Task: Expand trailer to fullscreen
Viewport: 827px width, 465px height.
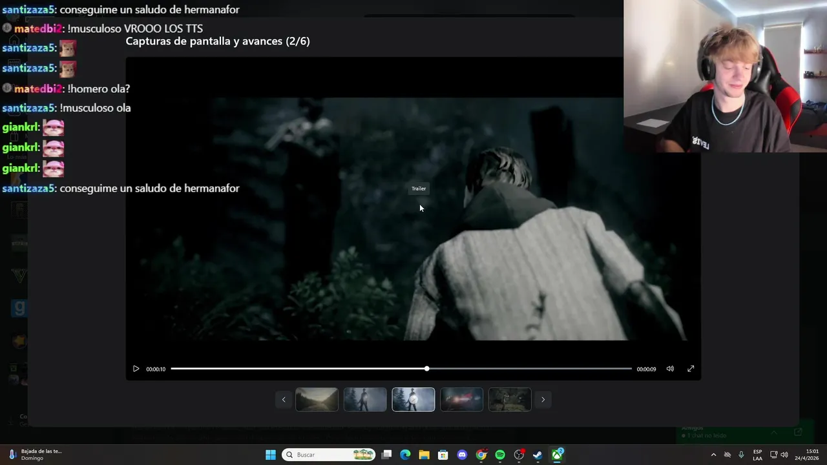Action: click(x=691, y=369)
